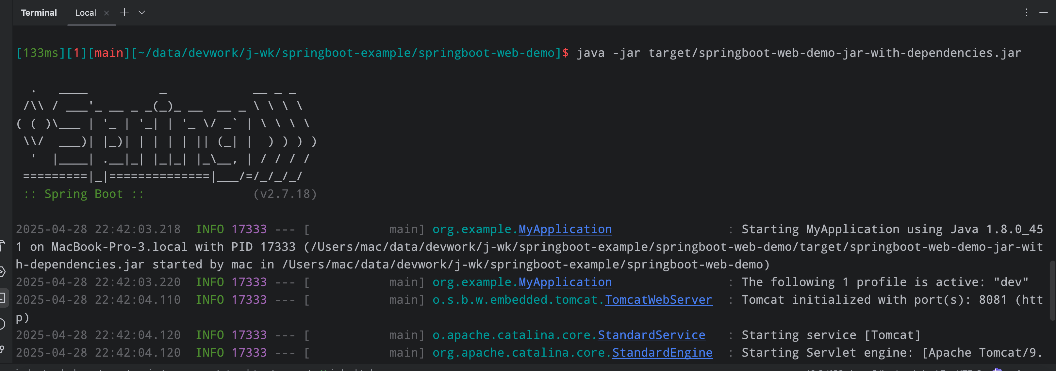Switch to the Local terminal tab

pos(85,12)
